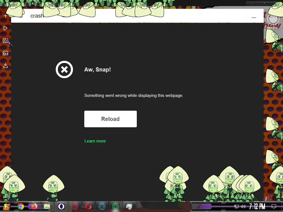Screen dimensions: 283x212
Task: Switch to the dark blue Opera taskbar icon
Action: click(61, 206)
